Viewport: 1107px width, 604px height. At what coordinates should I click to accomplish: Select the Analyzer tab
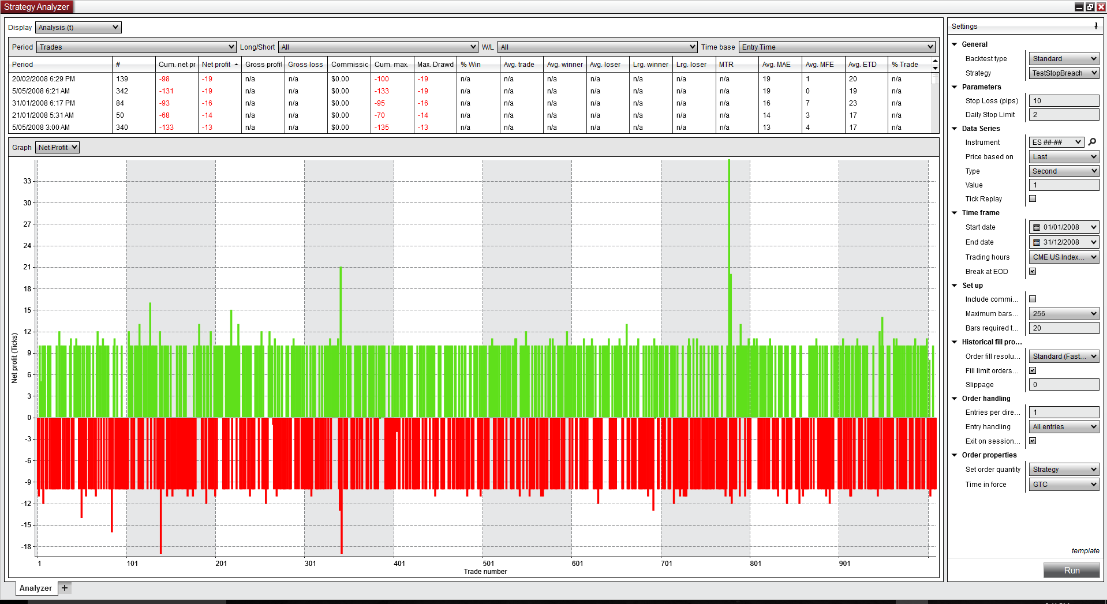click(x=36, y=588)
